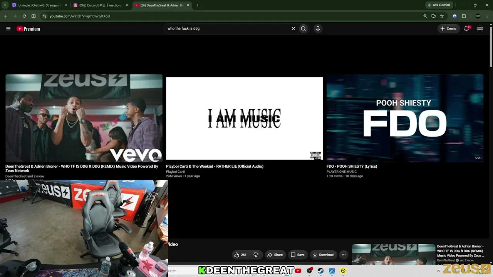Toggle the browser split view icon
Image resolution: width=493 pixels, height=277 pixels.
(34, 16)
